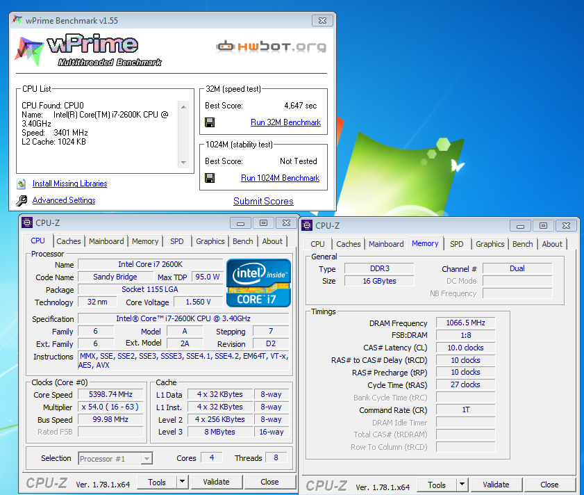Click Validate in the right CPU-Z window

pos(496,484)
